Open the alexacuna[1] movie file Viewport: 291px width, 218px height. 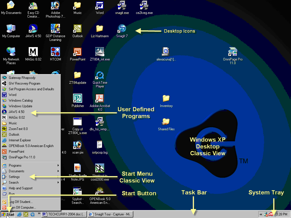tap(166, 54)
